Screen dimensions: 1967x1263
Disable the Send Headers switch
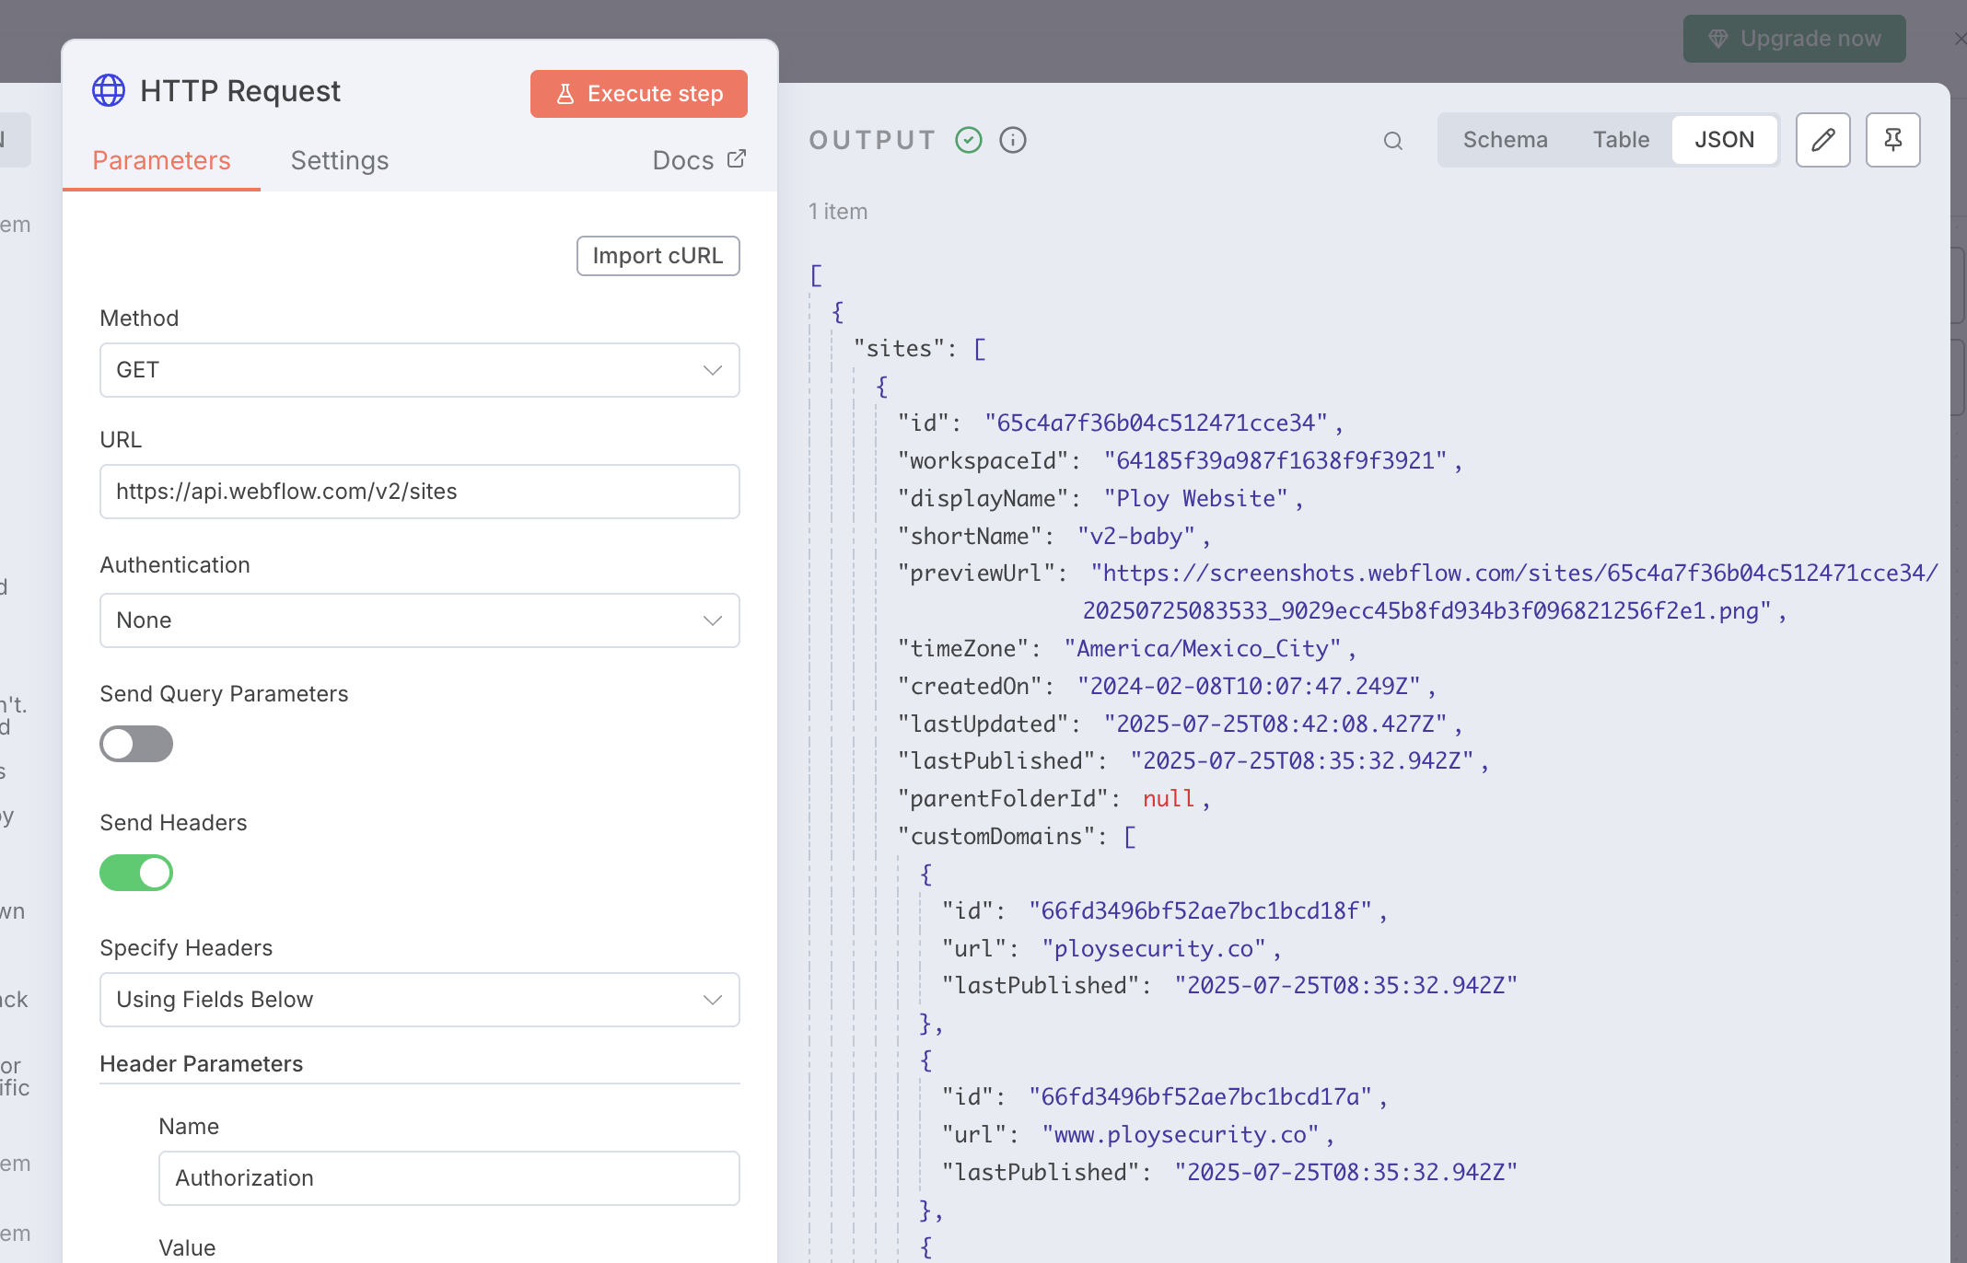[136, 873]
